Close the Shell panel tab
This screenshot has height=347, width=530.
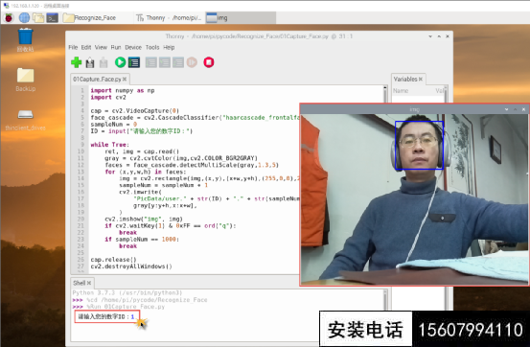(89, 283)
